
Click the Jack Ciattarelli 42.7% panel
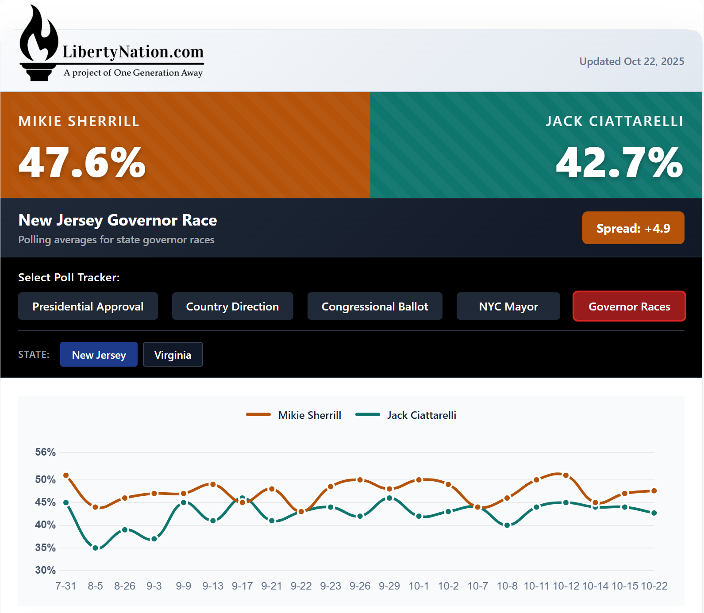pos(536,145)
